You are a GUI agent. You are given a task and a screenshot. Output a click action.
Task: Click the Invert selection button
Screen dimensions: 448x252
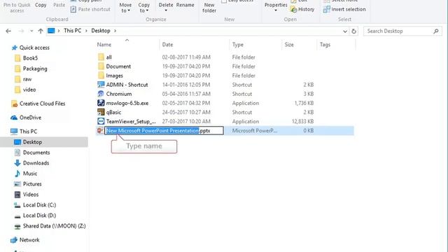[344, 9]
